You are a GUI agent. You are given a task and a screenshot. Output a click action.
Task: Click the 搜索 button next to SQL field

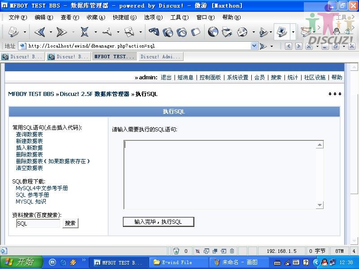coord(70,223)
